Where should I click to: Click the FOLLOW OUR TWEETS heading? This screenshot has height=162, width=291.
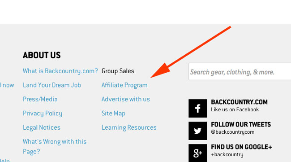coord(241,124)
